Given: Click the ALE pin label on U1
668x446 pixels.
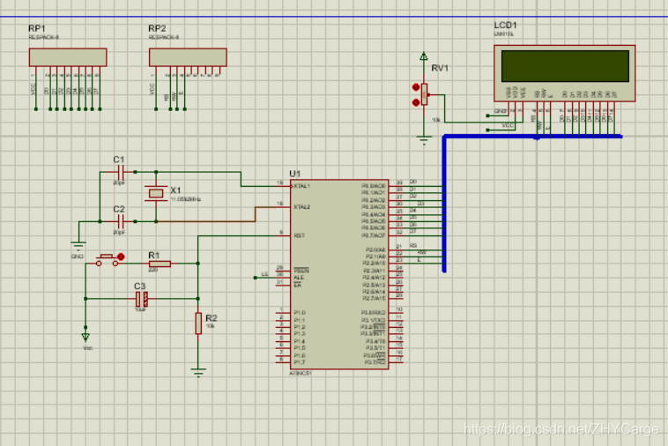Looking at the screenshot, I should click(298, 278).
